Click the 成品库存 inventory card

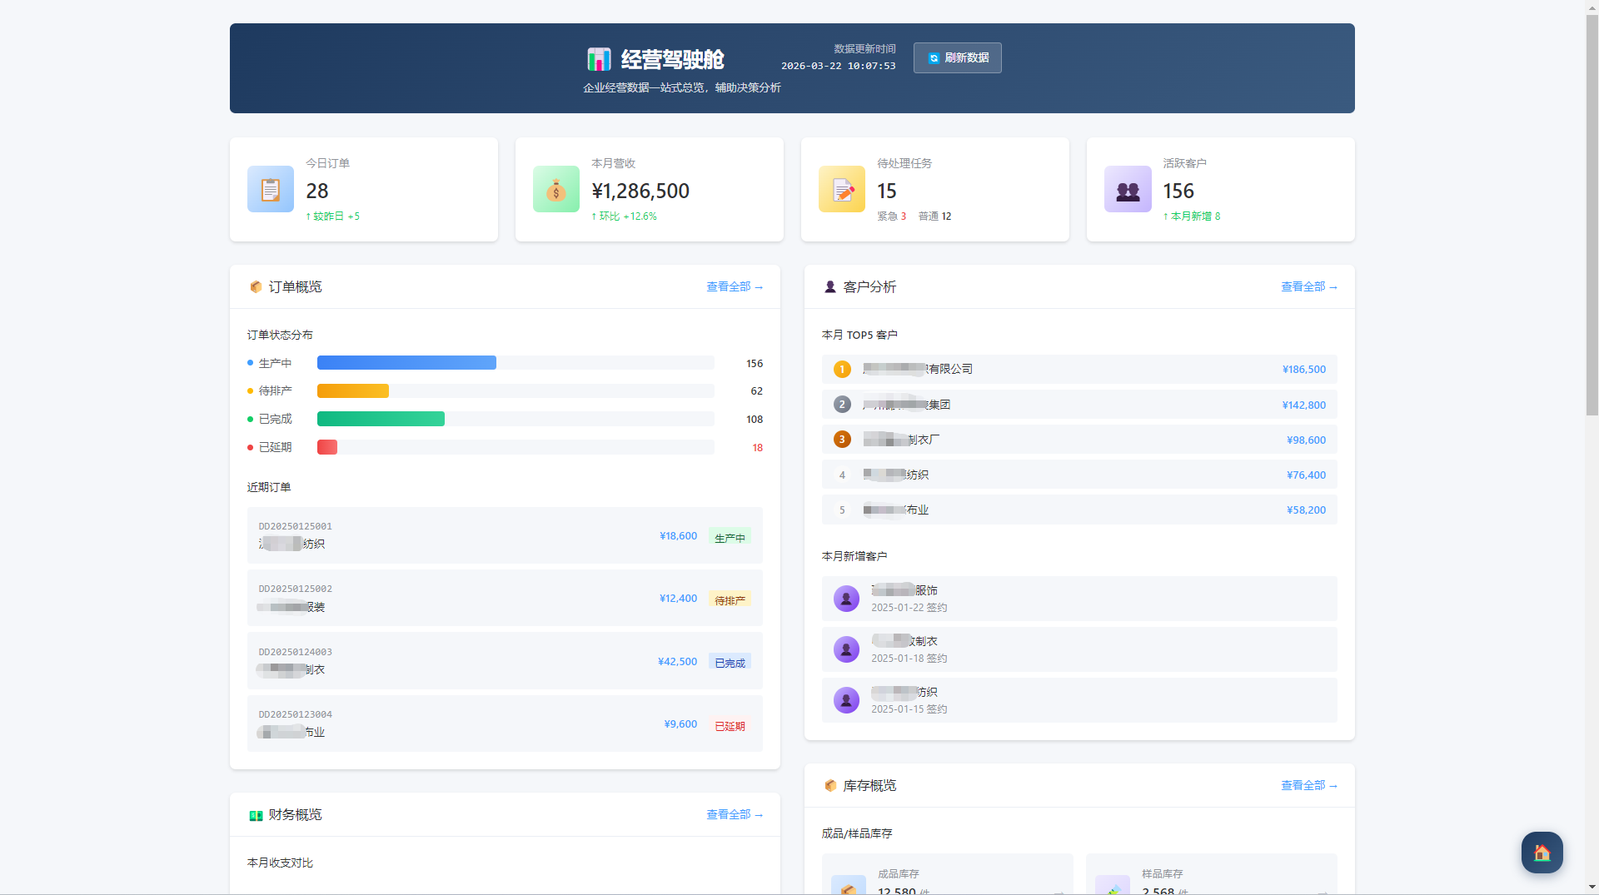click(948, 874)
